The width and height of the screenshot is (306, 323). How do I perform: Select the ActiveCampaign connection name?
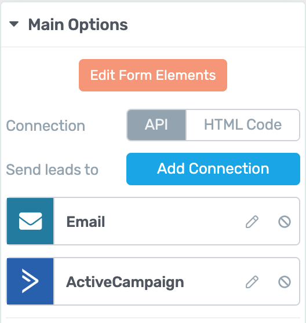click(125, 282)
